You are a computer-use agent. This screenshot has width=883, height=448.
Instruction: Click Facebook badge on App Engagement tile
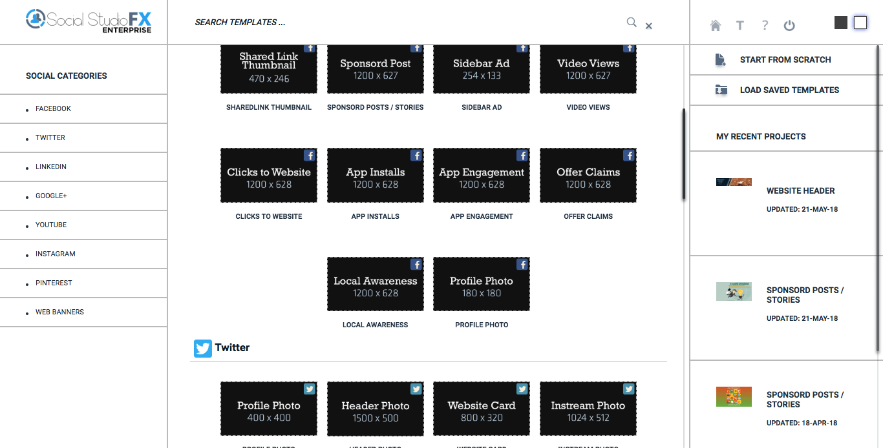[522, 156]
